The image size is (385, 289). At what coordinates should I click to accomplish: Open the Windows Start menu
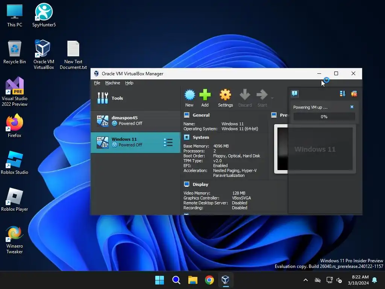pos(159,280)
